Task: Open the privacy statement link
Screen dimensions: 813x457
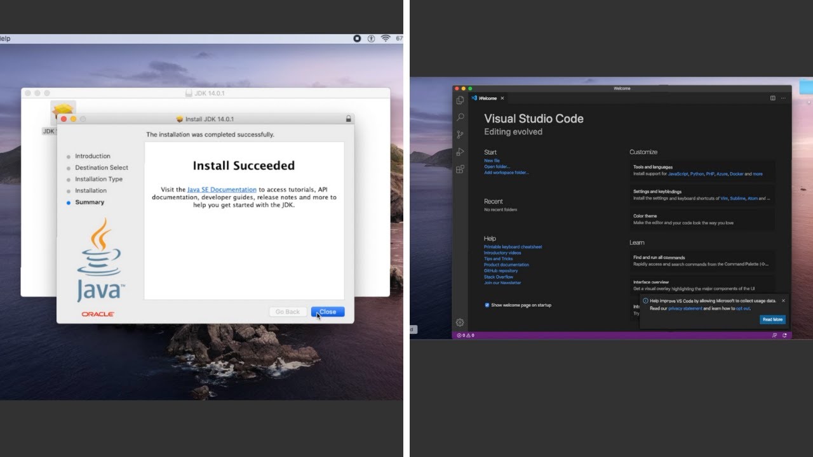Action: tap(685, 308)
